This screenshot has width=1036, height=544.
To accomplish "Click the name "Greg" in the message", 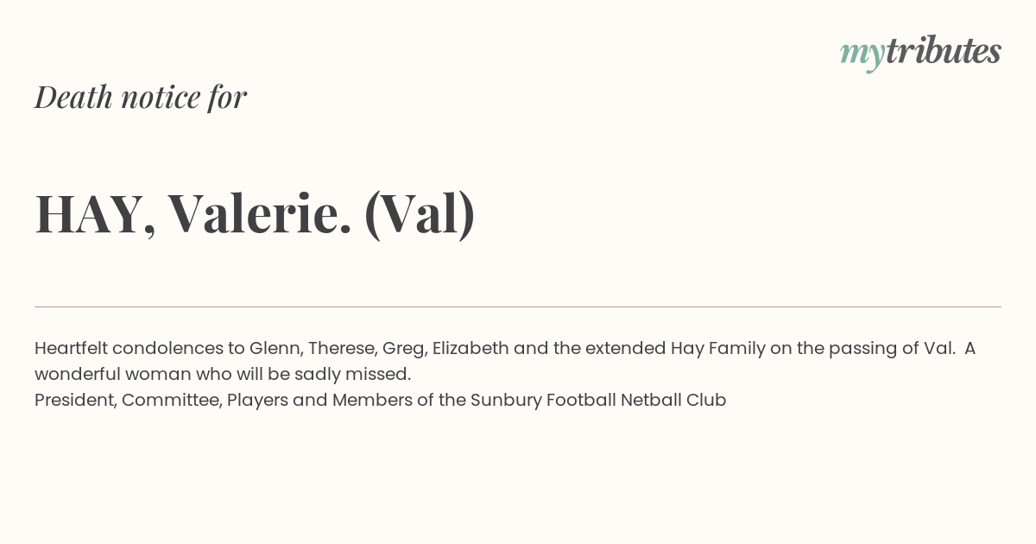I will (404, 349).
